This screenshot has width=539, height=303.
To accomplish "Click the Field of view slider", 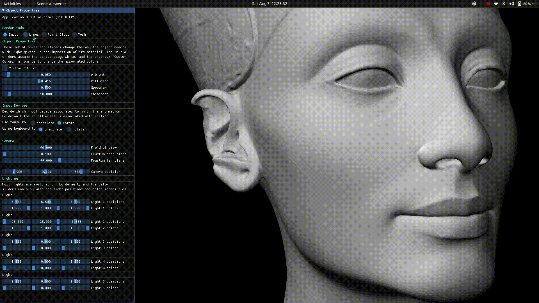I will click(46, 148).
